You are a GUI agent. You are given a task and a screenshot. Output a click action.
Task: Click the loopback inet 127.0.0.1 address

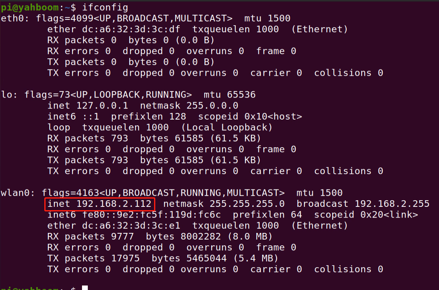tap(88, 106)
